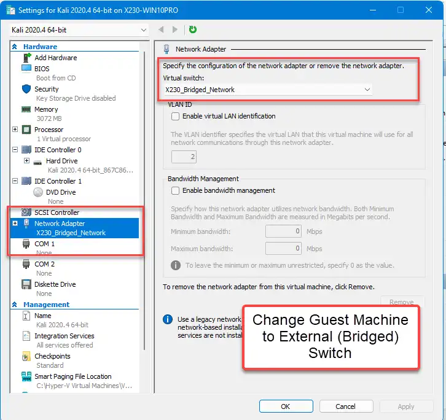This screenshot has width=446, height=420.
Task: Enable bandwidth management checkbox
Action: pos(175,190)
